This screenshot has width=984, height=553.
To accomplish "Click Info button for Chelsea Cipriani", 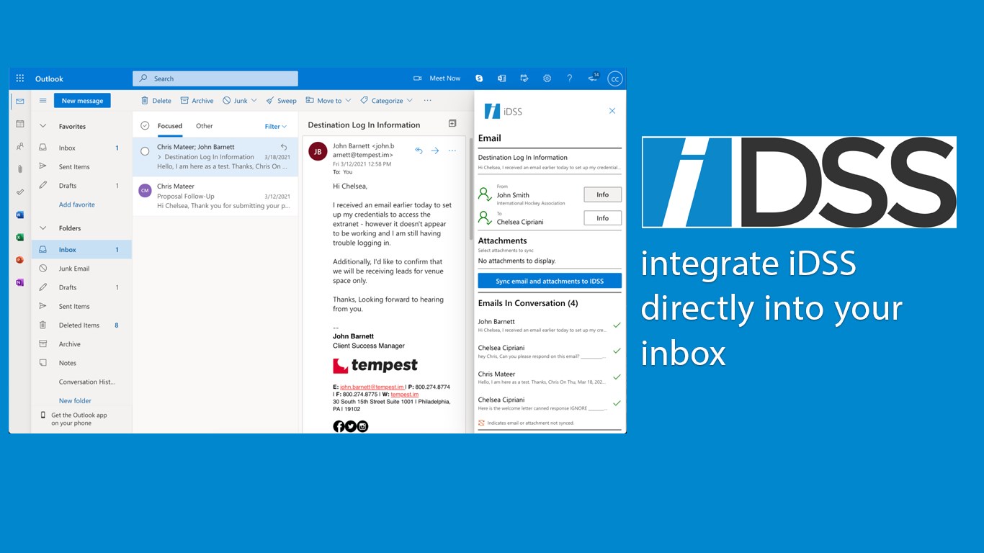I will (602, 218).
